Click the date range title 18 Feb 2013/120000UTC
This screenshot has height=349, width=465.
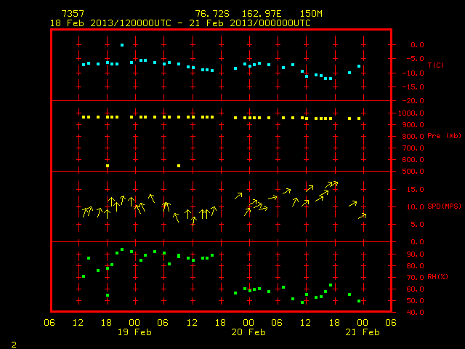110,23
